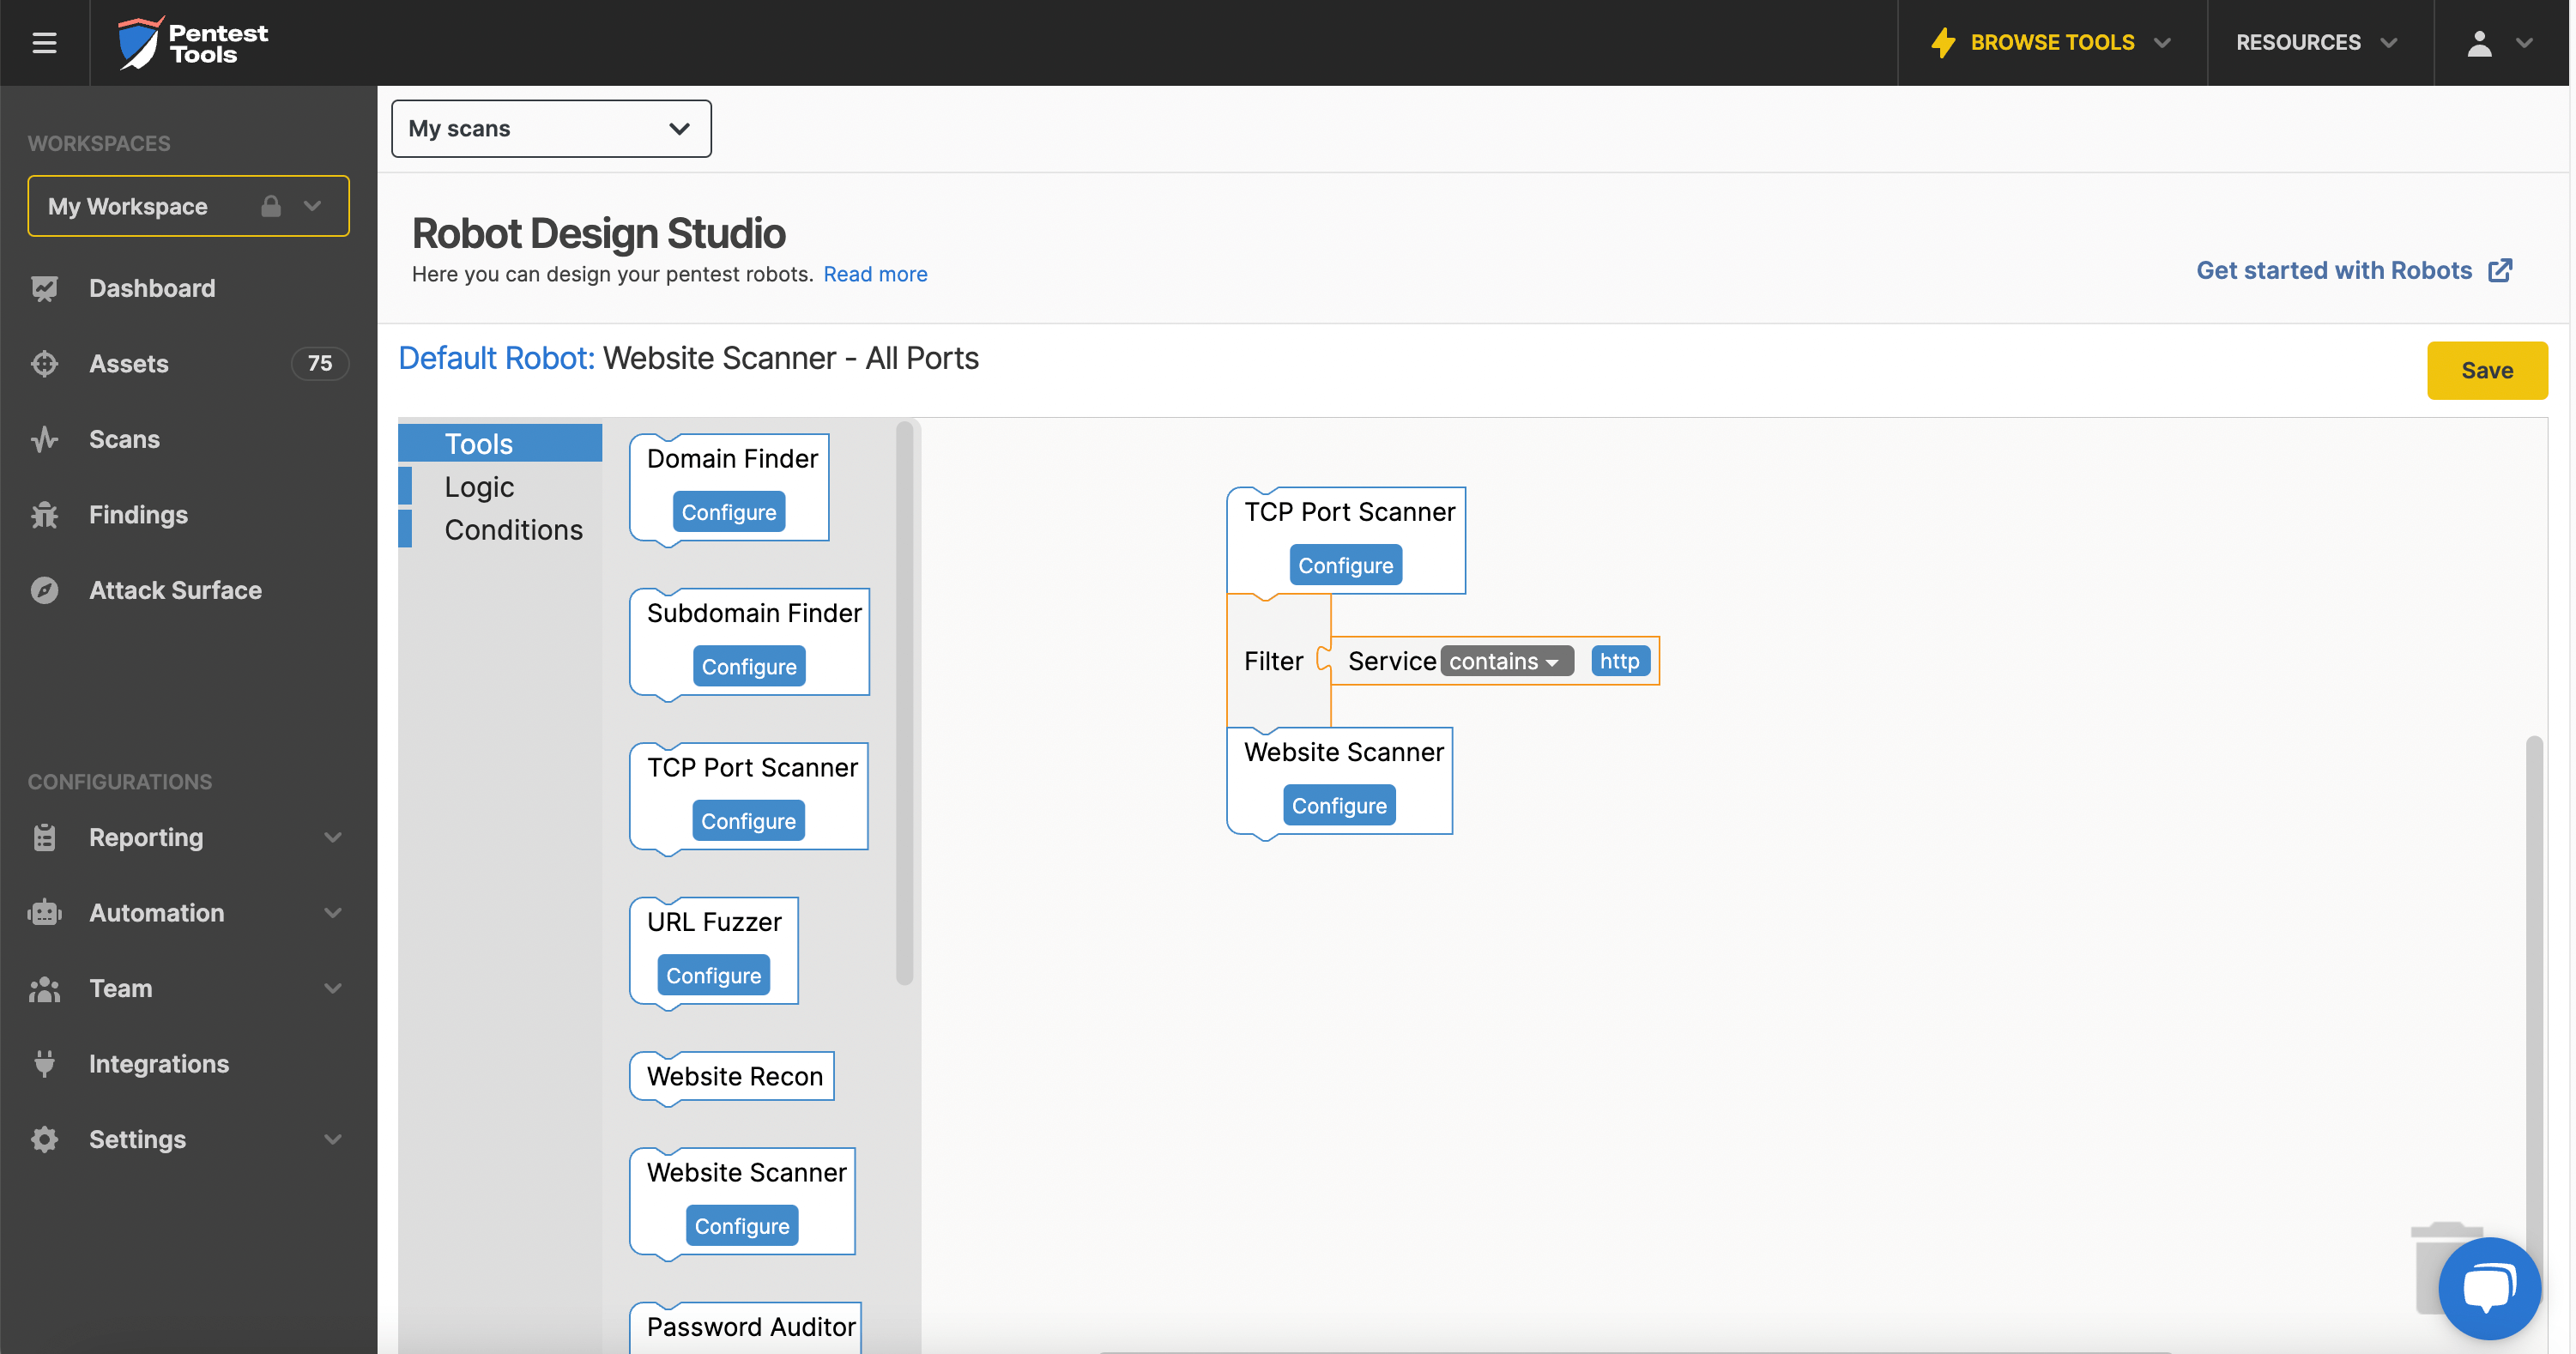
Task: Open Attack Surface via its compass icon
Action: coord(44,590)
